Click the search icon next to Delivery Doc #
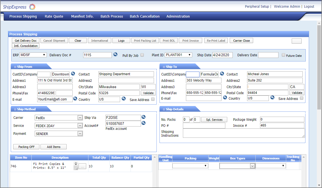Viewport: 322px width, 188px height. click(x=116, y=55)
